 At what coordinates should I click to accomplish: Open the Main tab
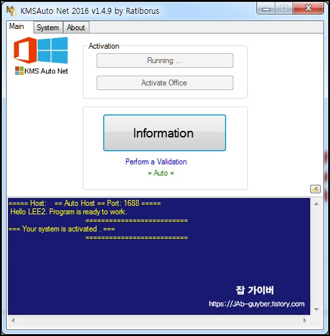coord(20,27)
